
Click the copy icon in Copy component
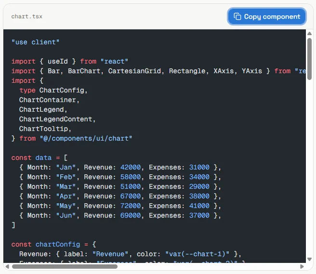click(x=237, y=16)
